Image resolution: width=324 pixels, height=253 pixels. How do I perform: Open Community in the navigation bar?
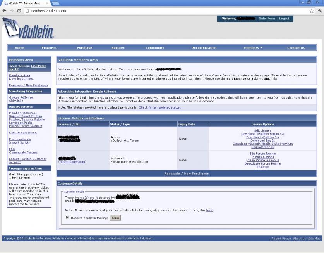[x=155, y=48]
